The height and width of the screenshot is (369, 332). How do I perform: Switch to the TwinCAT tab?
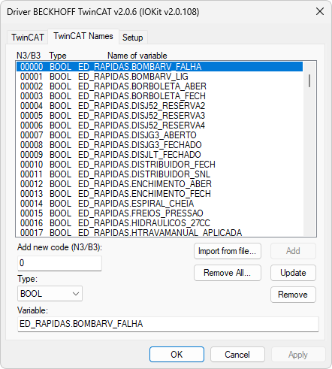pyautogui.click(x=28, y=38)
